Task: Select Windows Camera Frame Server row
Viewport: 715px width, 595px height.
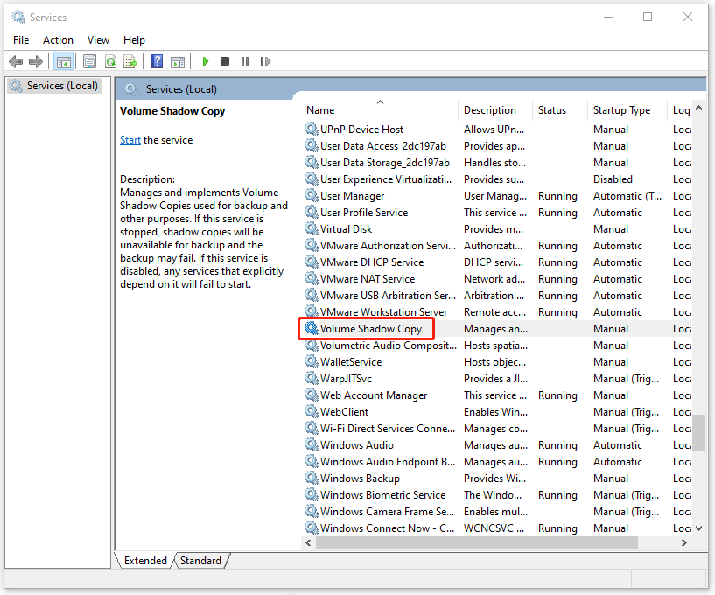Action: coord(497,511)
